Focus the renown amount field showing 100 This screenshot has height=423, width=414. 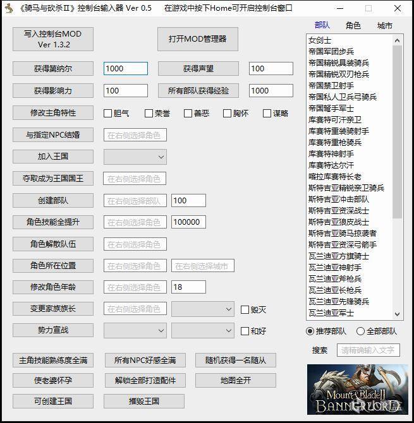point(271,69)
